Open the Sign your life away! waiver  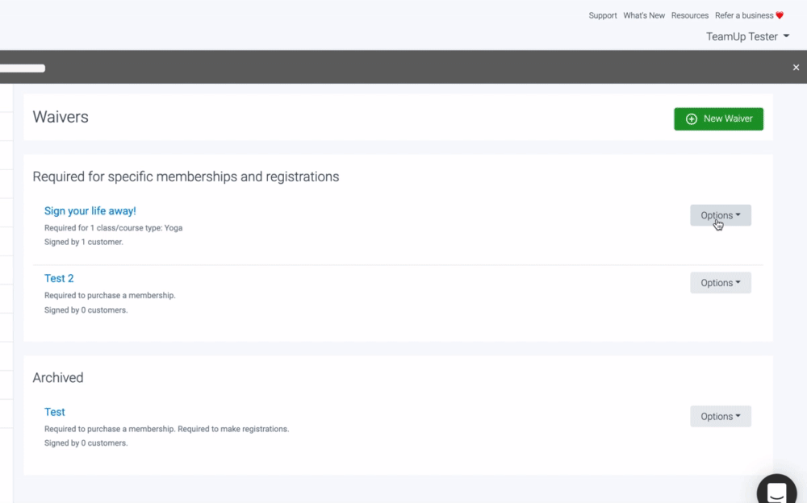click(90, 211)
